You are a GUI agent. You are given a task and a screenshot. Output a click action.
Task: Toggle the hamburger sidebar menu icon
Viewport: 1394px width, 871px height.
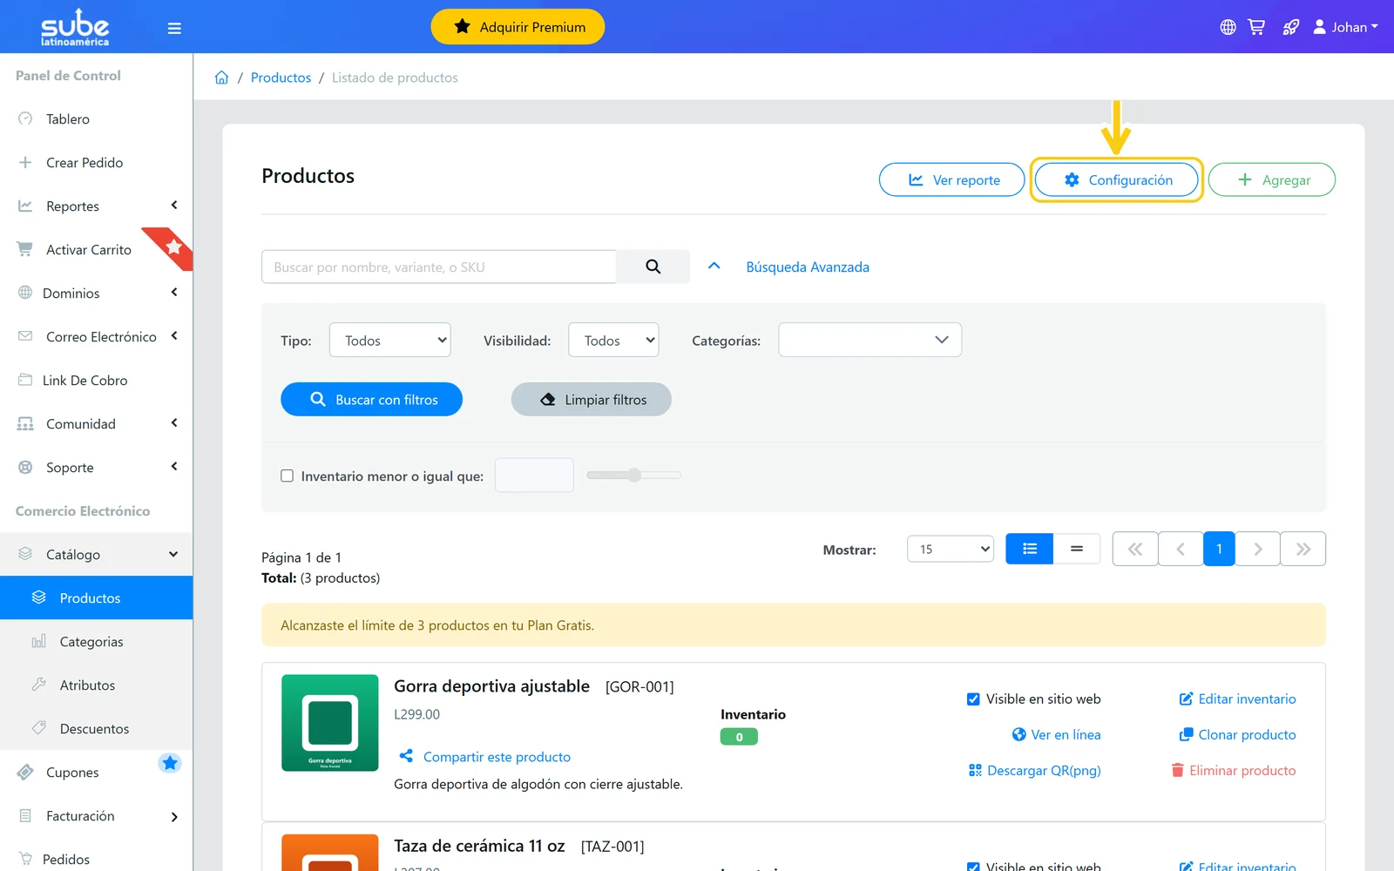pos(174,28)
